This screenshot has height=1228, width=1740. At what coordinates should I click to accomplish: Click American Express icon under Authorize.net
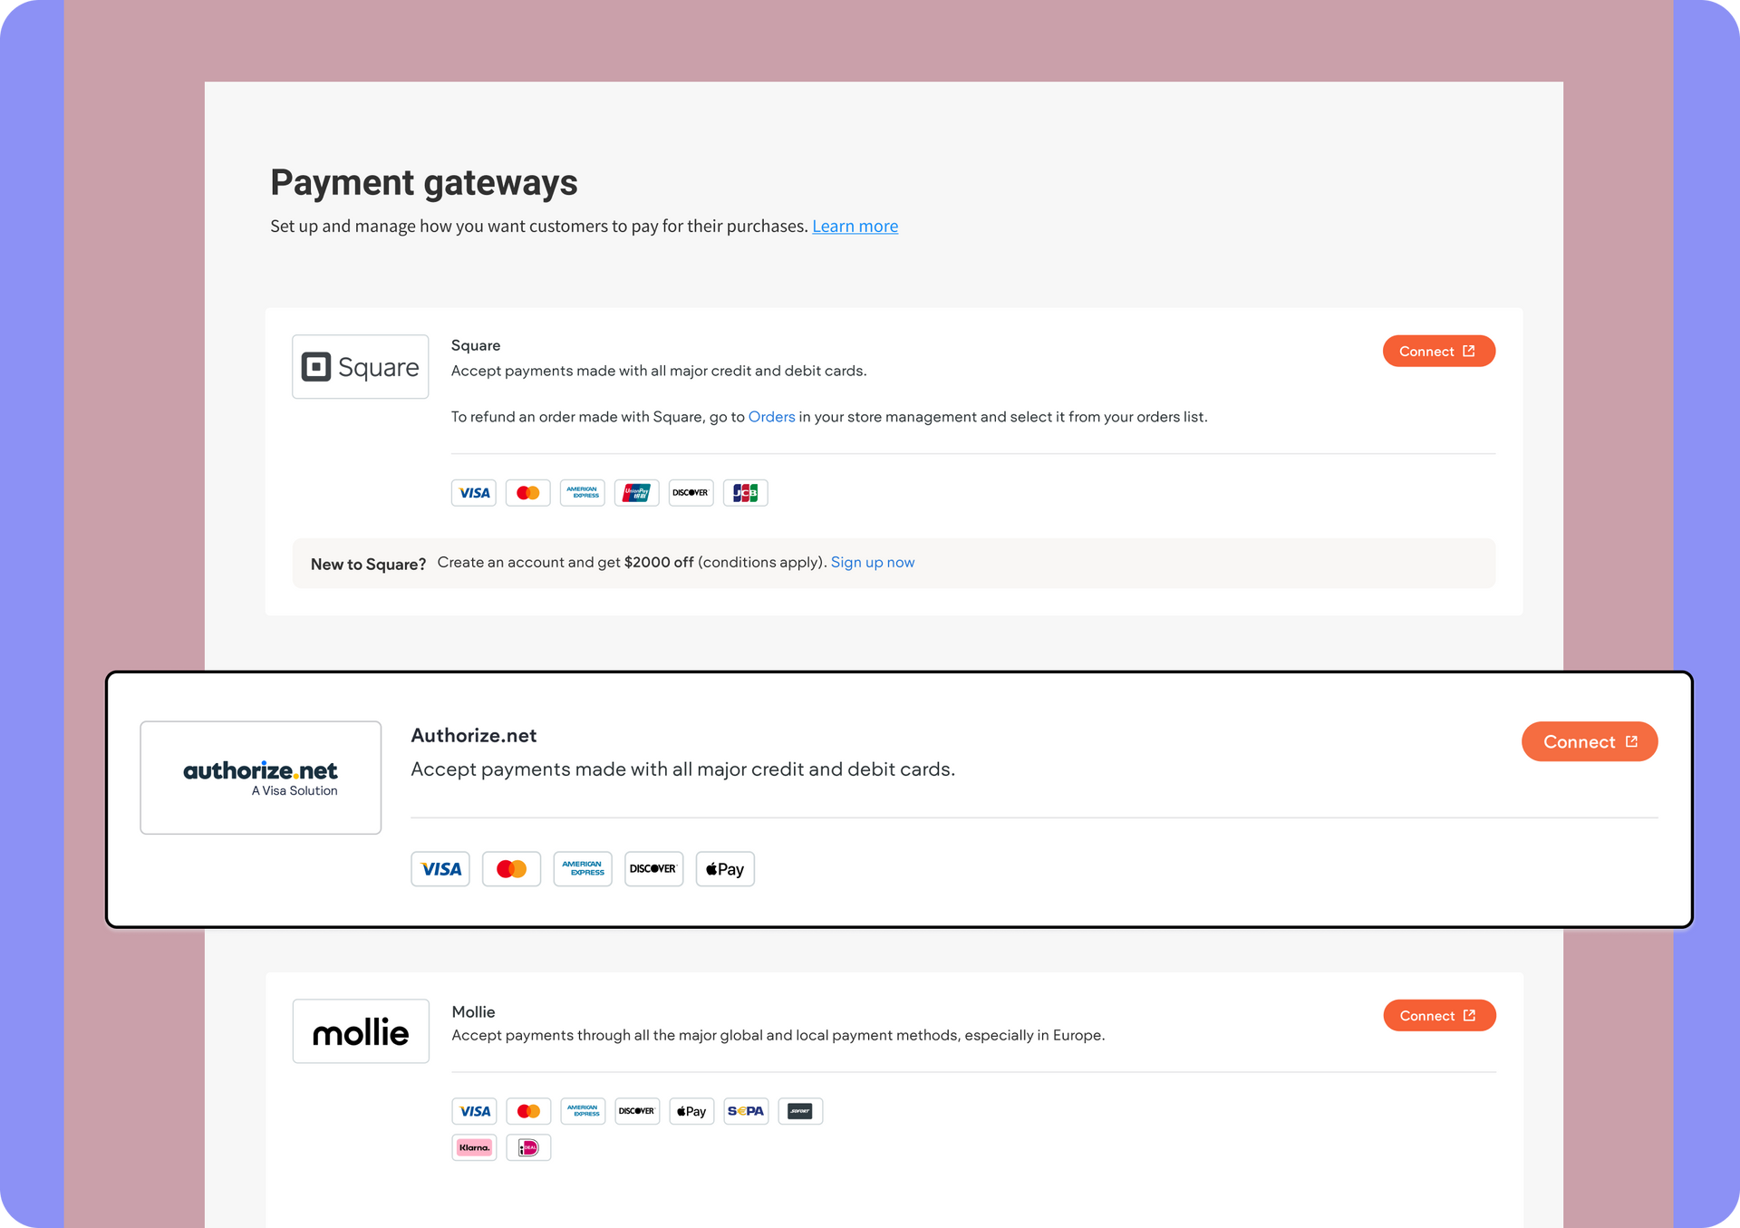tap(583, 869)
